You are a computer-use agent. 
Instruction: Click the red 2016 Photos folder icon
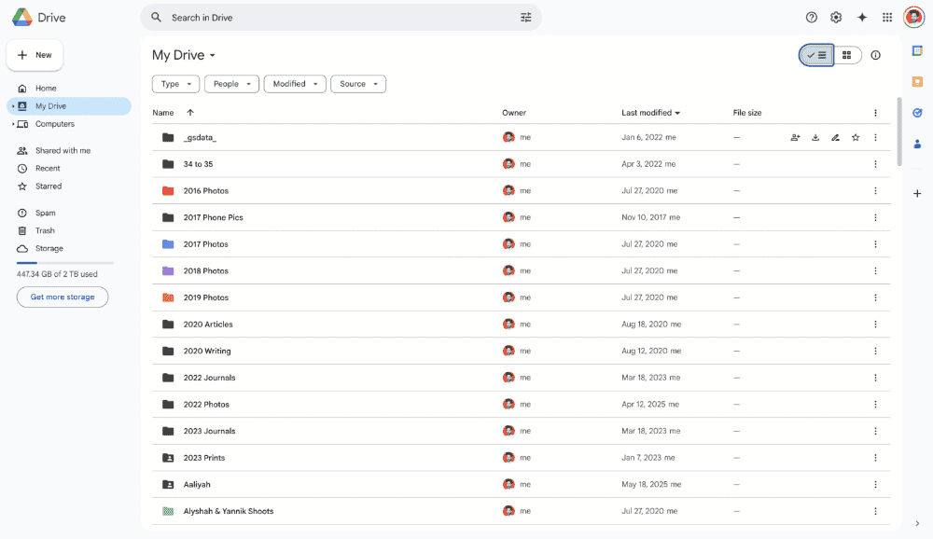coord(168,191)
